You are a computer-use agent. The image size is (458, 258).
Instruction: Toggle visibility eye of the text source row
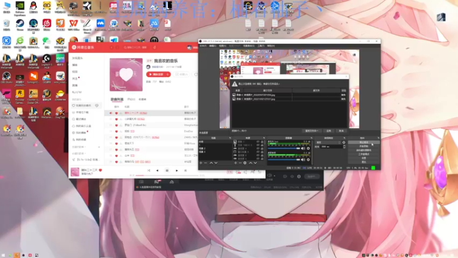coord(258,145)
